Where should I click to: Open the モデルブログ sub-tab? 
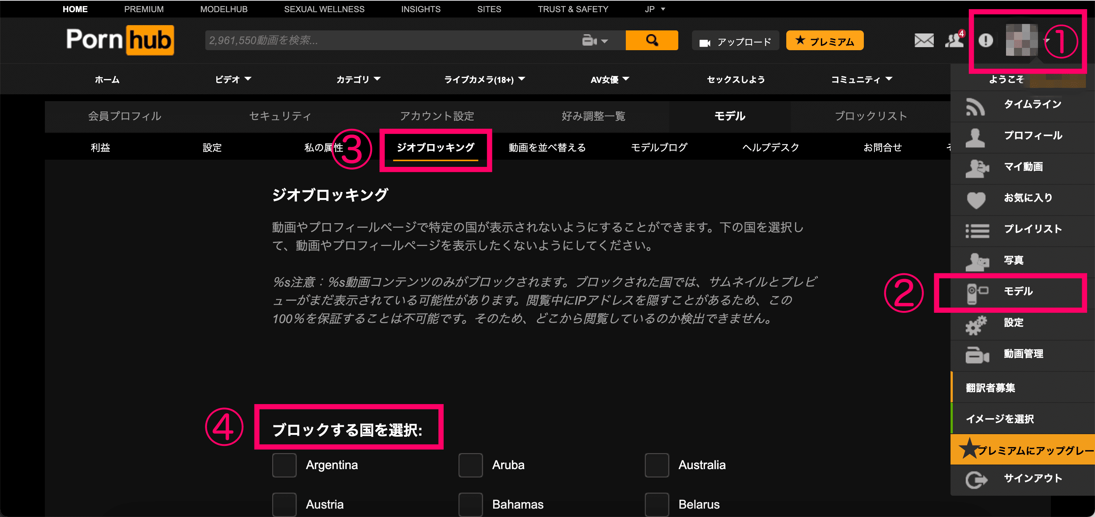659,147
